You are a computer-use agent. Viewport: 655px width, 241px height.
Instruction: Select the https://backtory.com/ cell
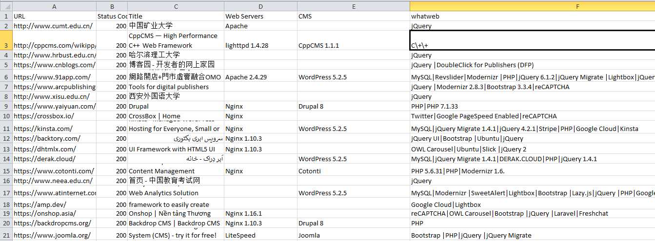54,138
